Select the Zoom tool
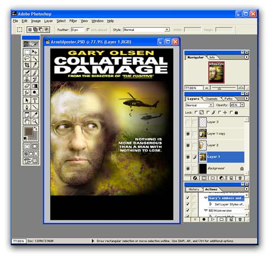 [35, 121]
